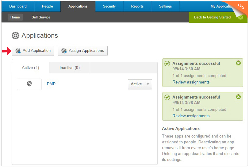Click the large Applications heading gear icon
The width and height of the screenshot is (249, 167).
pyautogui.click(x=15, y=36)
